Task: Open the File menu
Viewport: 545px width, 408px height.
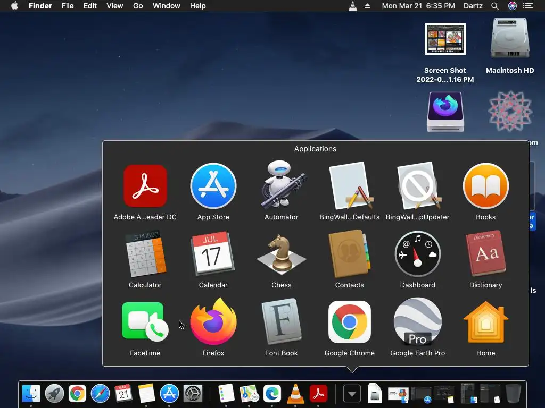Action: 68,6
